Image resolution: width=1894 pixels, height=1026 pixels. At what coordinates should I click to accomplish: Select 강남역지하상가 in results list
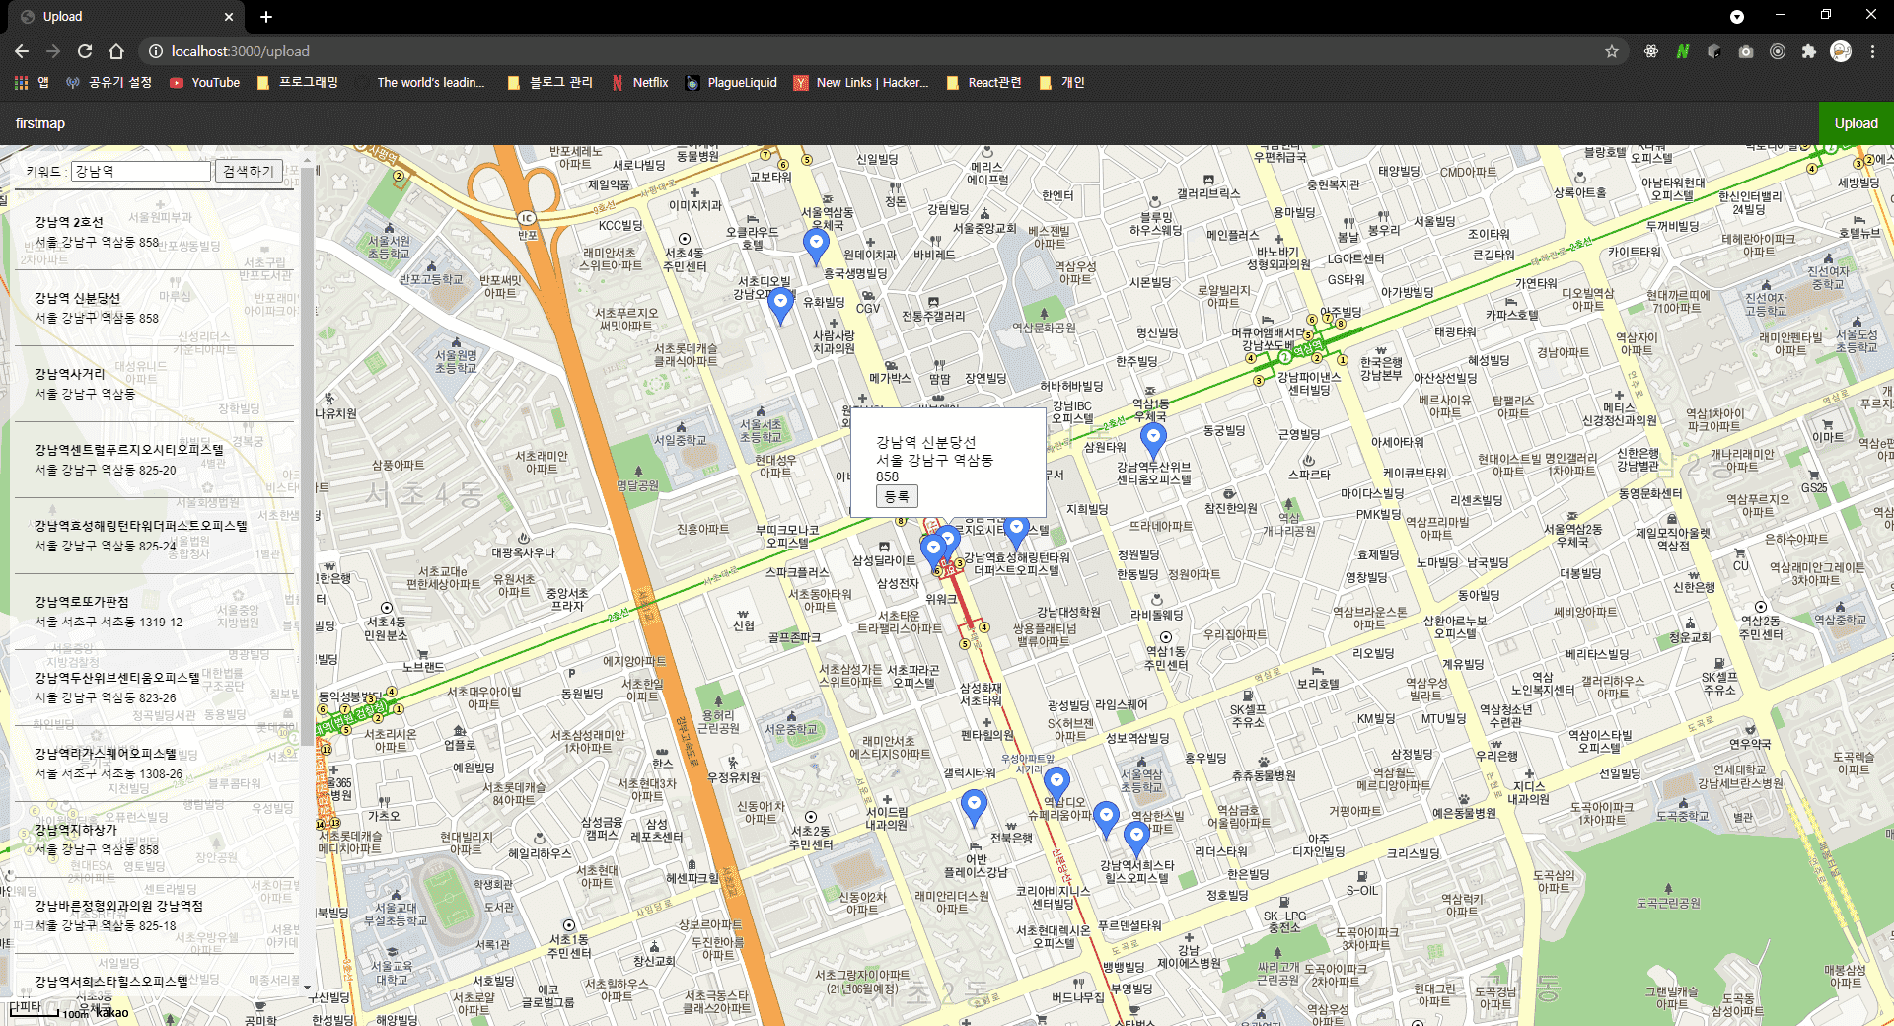153,840
